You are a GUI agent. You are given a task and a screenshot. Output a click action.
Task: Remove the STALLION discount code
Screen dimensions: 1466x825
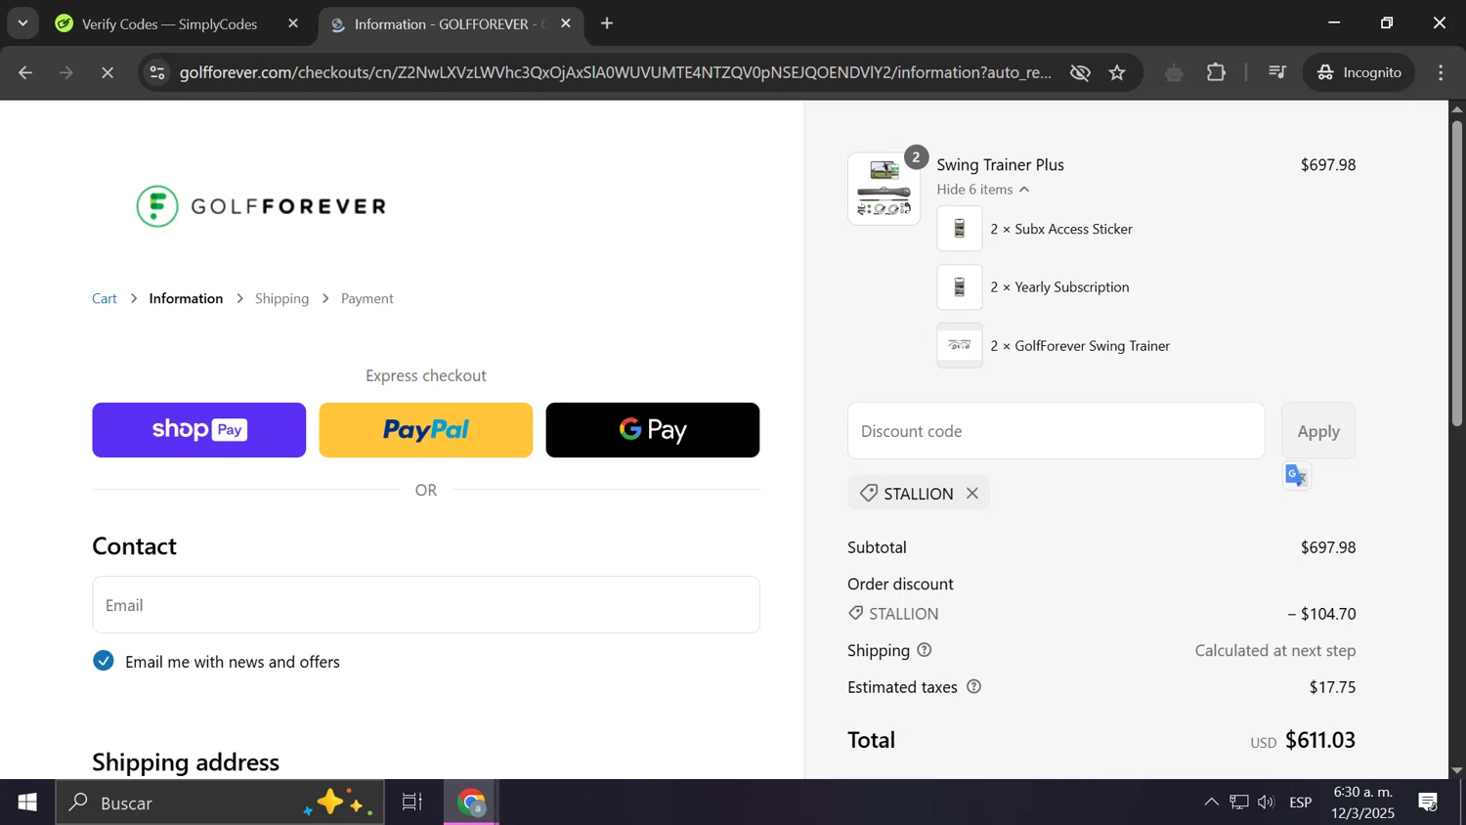coord(972,494)
